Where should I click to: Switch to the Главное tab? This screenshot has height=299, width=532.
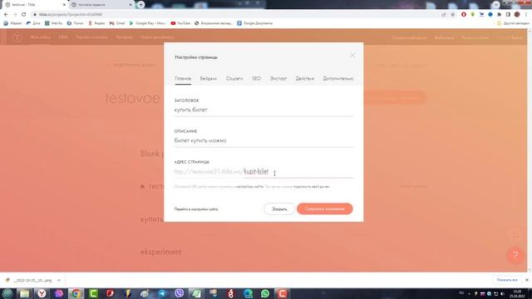(x=183, y=79)
